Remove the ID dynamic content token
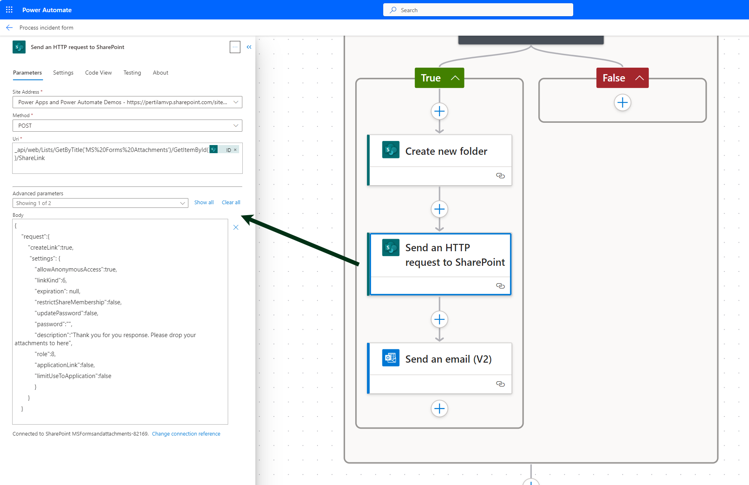Viewport: 749px width, 485px height. pyautogui.click(x=235, y=150)
